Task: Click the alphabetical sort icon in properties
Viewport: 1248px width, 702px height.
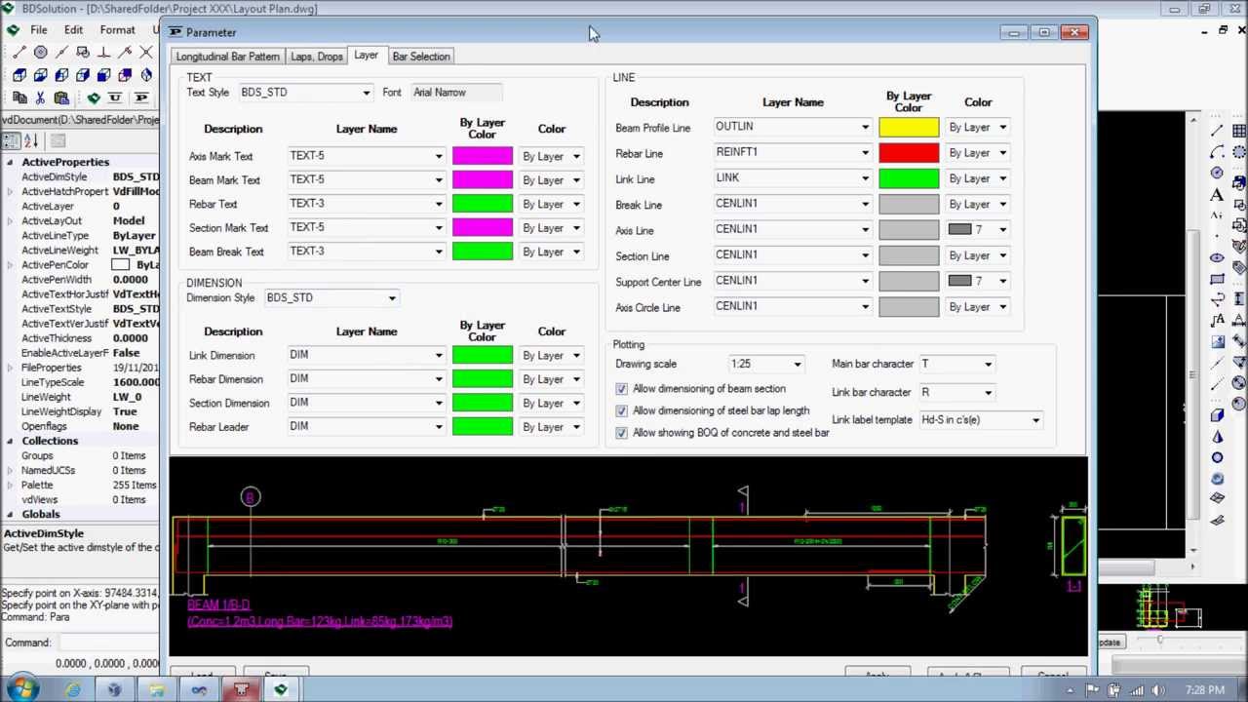Action: click(x=31, y=141)
